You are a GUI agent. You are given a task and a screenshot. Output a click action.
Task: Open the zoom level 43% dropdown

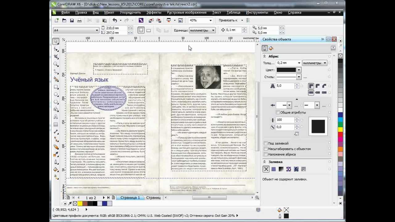click(210, 20)
